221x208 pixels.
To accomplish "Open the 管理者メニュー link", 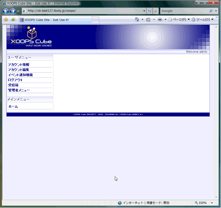I will click(19, 90).
